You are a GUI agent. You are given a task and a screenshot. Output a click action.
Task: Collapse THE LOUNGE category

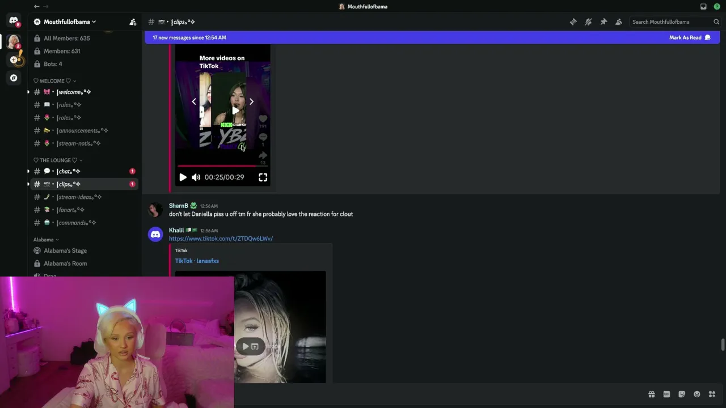pos(58,160)
